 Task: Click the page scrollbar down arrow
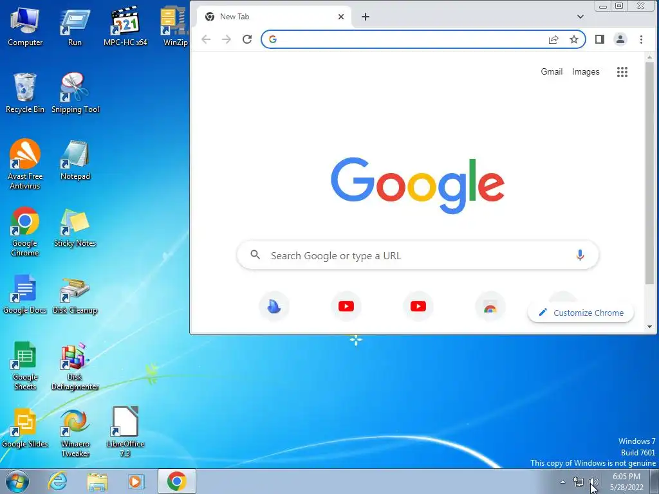650,326
